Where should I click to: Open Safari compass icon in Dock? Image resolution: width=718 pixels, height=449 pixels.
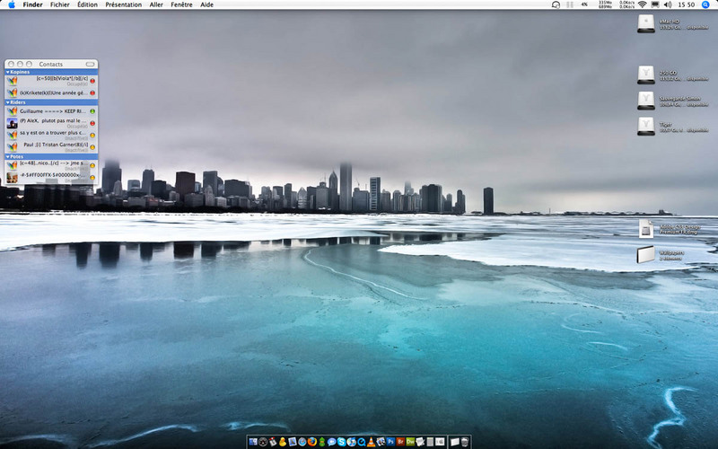click(302, 442)
